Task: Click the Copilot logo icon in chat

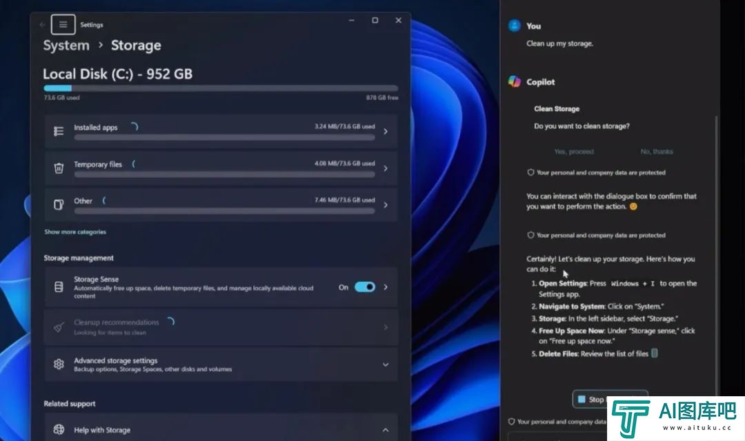Action: point(515,81)
